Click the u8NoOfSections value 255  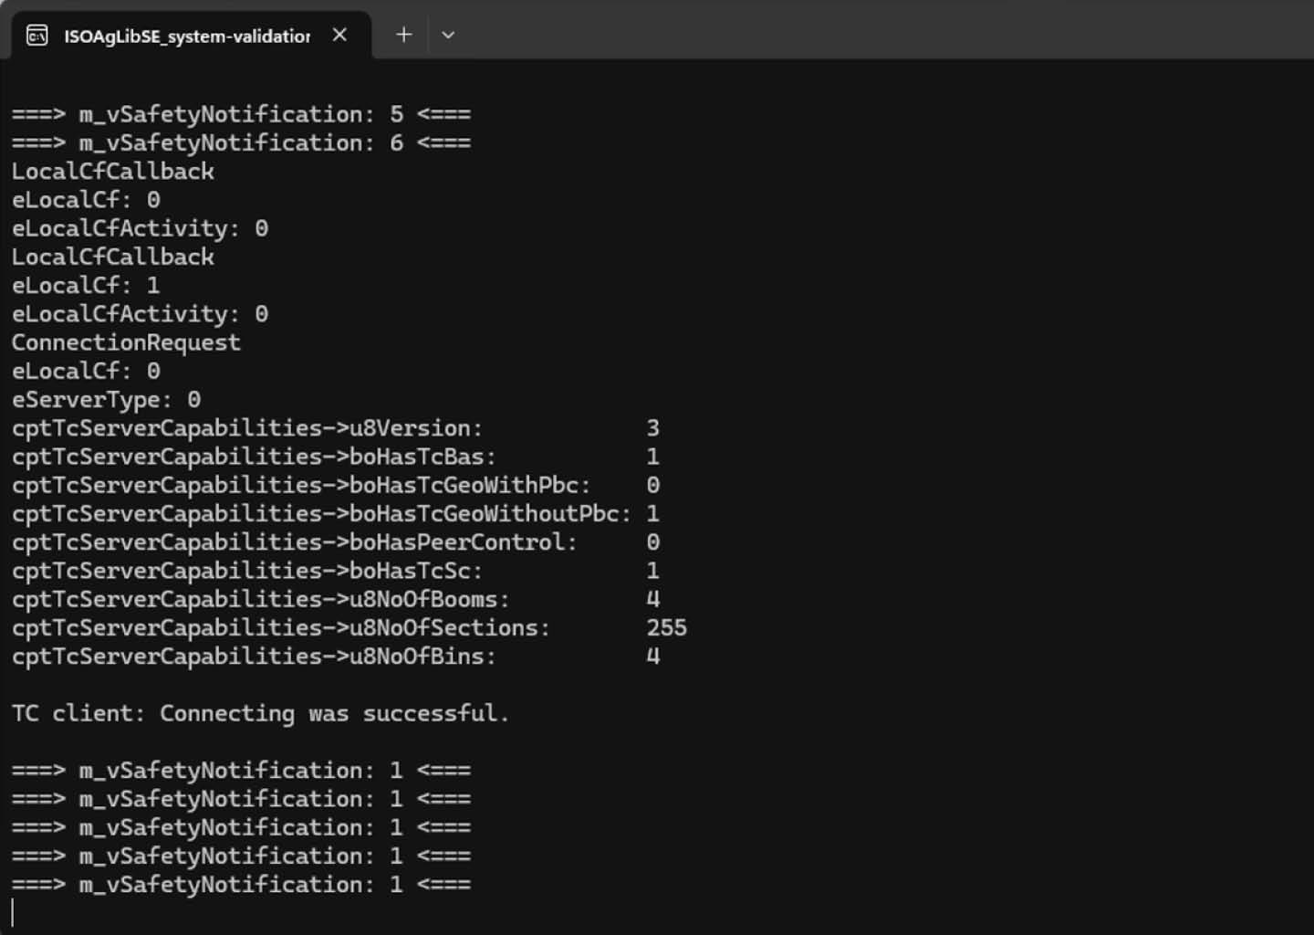pyautogui.click(x=667, y=627)
